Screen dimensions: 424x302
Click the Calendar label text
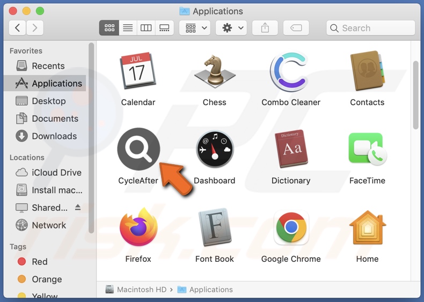[138, 102]
